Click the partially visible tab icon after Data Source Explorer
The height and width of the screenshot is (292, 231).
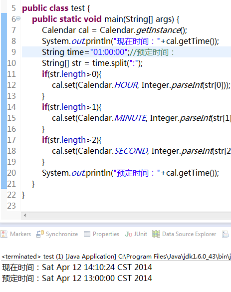click(x=225, y=234)
